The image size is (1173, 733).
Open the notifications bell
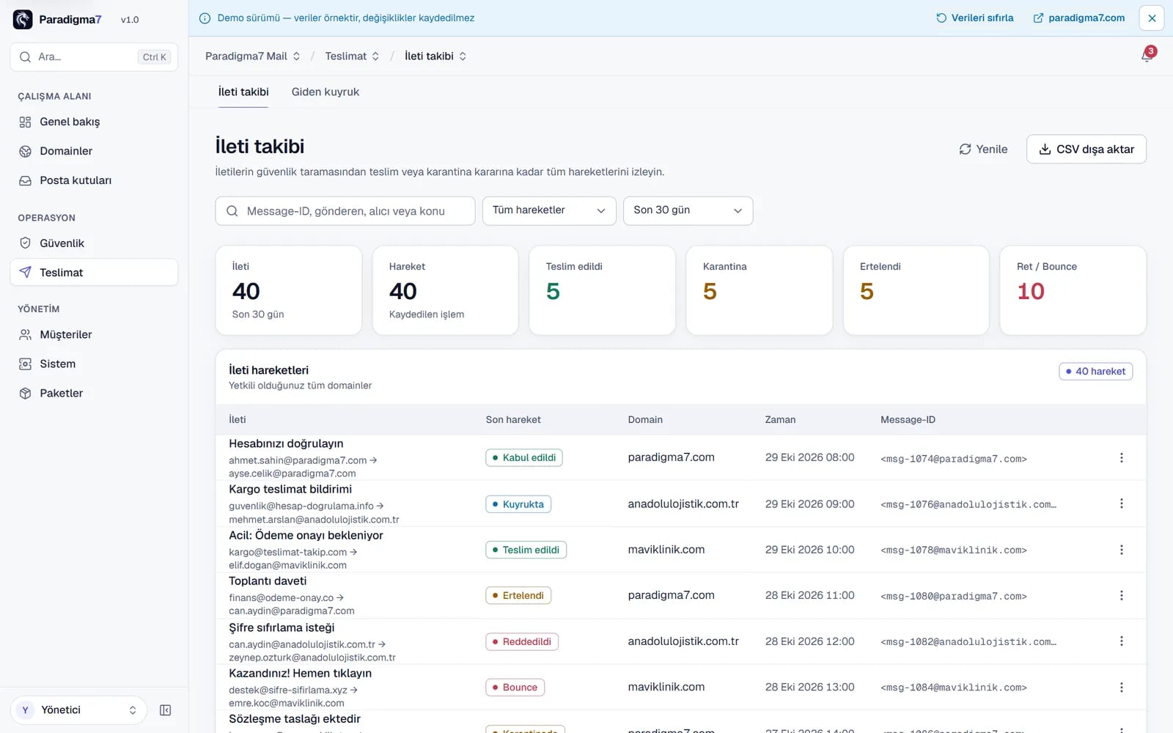click(1147, 56)
